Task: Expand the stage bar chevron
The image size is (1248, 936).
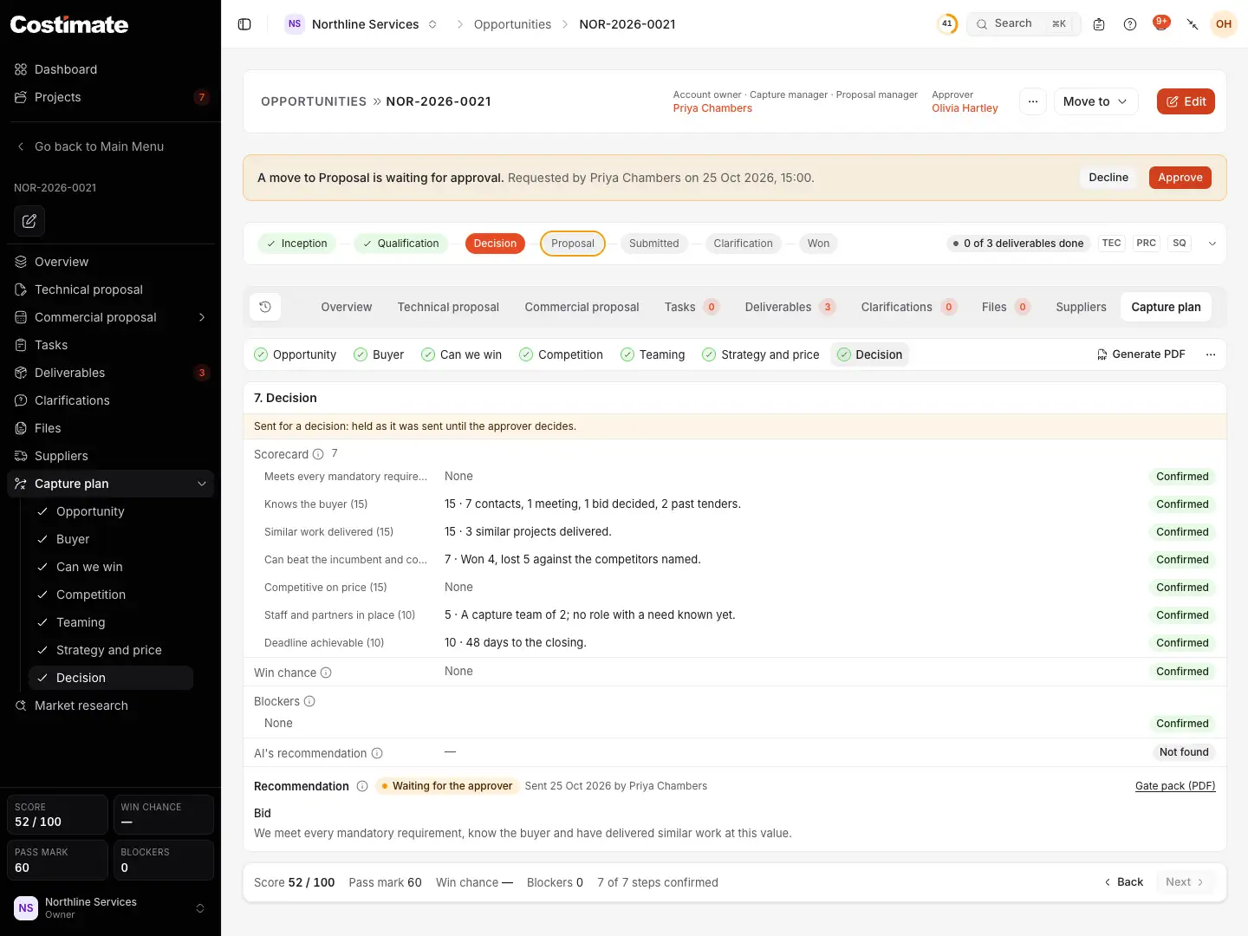Action: (x=1212, y=244)
